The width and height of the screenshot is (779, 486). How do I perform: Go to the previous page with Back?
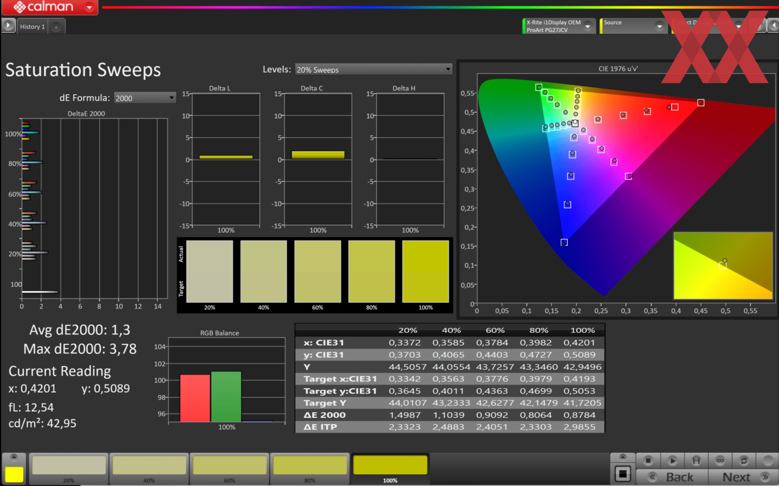pyautogui.click(x=672, y=477)
